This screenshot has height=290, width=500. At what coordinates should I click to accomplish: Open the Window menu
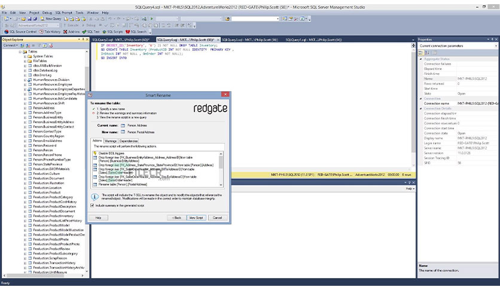[x=93, y=13]
